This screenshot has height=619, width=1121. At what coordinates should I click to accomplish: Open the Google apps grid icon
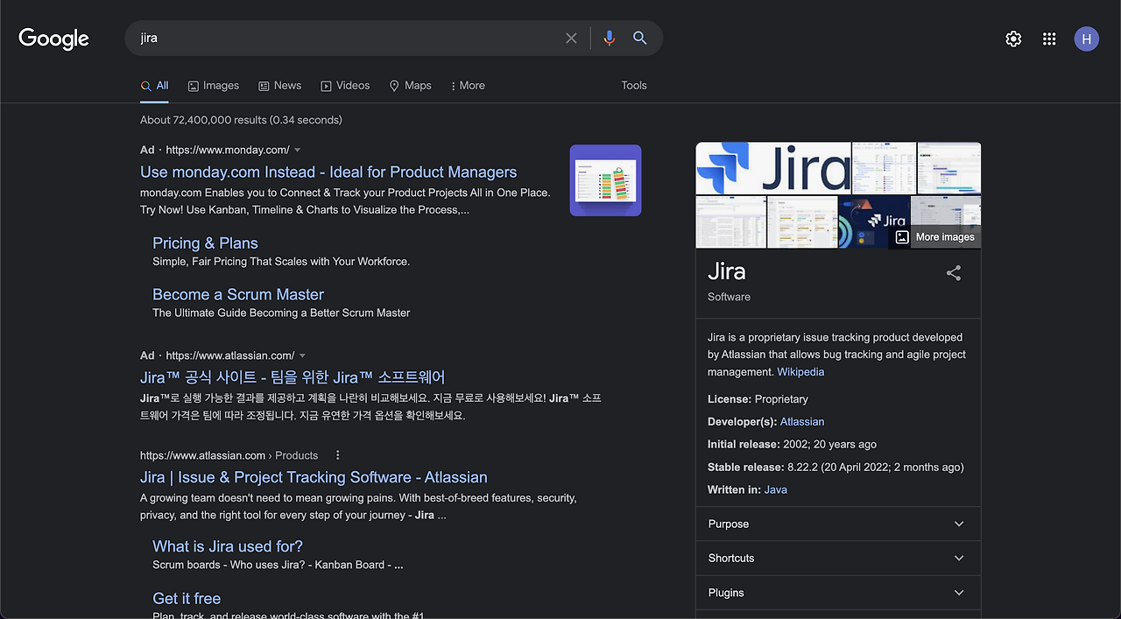point(1049,39)
